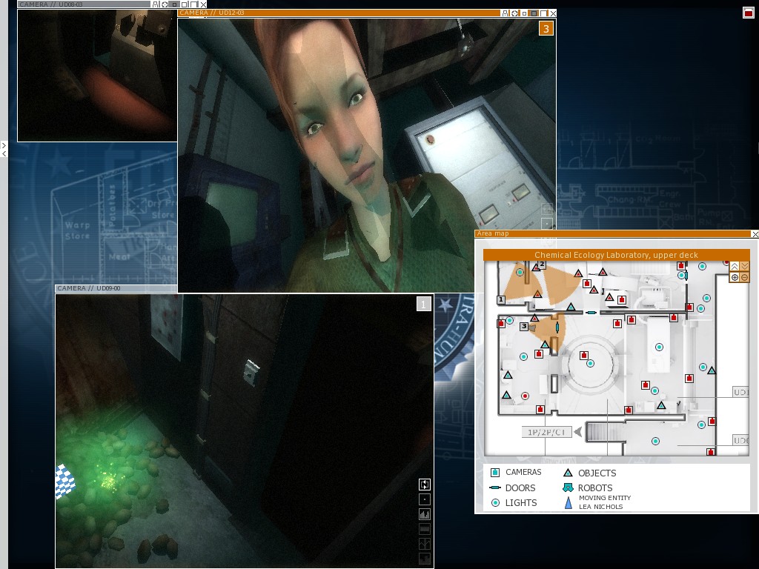759x569 pixels.
Task: Enable the bar graph vision filter in UD09-00
Action: 425,514
